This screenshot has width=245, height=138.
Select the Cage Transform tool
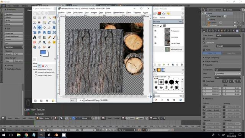54,32
